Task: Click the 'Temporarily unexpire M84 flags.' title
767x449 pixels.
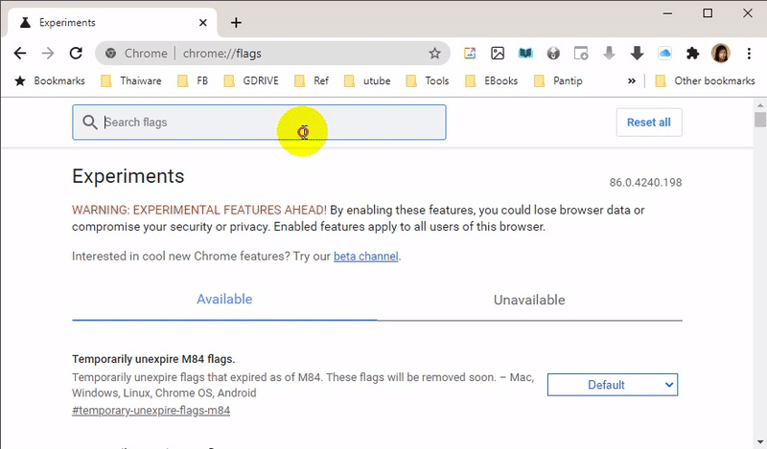Action: [153, 359]
